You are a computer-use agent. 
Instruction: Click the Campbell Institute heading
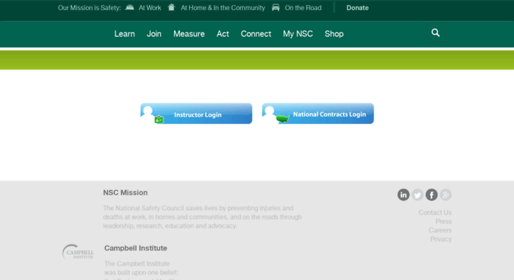coord(136,248)
